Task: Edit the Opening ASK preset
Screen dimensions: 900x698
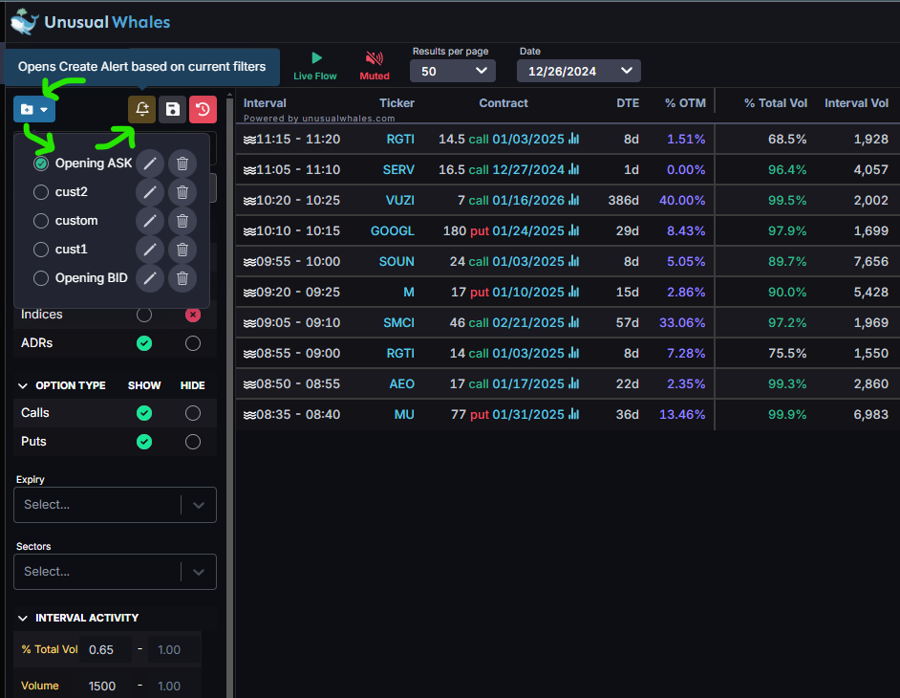Action: [x=150, y=164]
